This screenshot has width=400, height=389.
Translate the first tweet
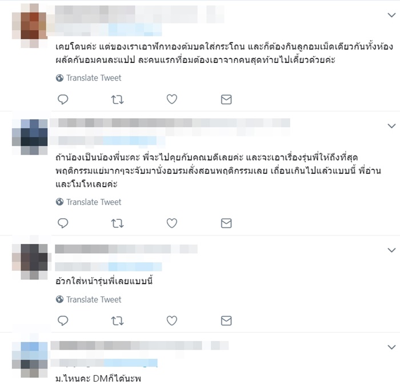tap(89, 78)
